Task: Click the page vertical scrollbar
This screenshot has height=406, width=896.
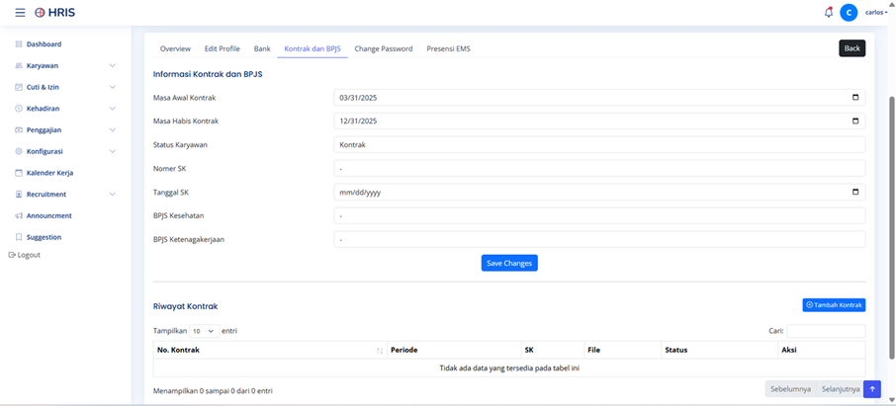Action: [891, 228]
